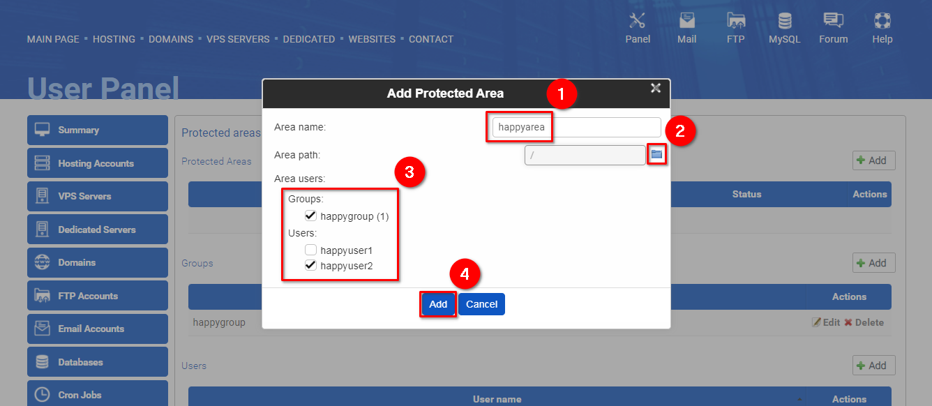Viewport: 932px width, 406px height.
Task: Open the Mail icon in top bar
Action: [x=687, y=20]
